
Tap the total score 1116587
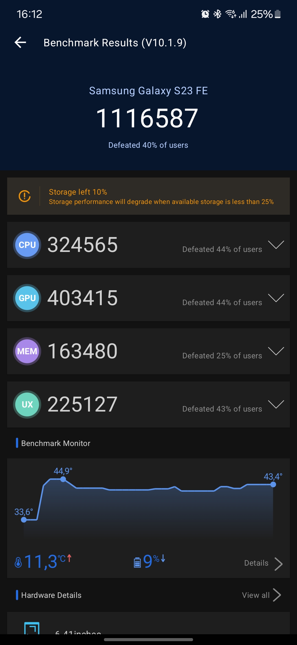147,118
